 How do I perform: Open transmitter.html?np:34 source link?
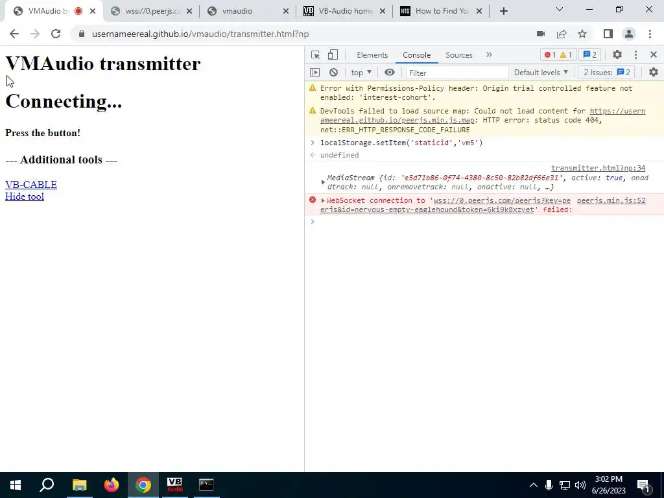(598, 168)
